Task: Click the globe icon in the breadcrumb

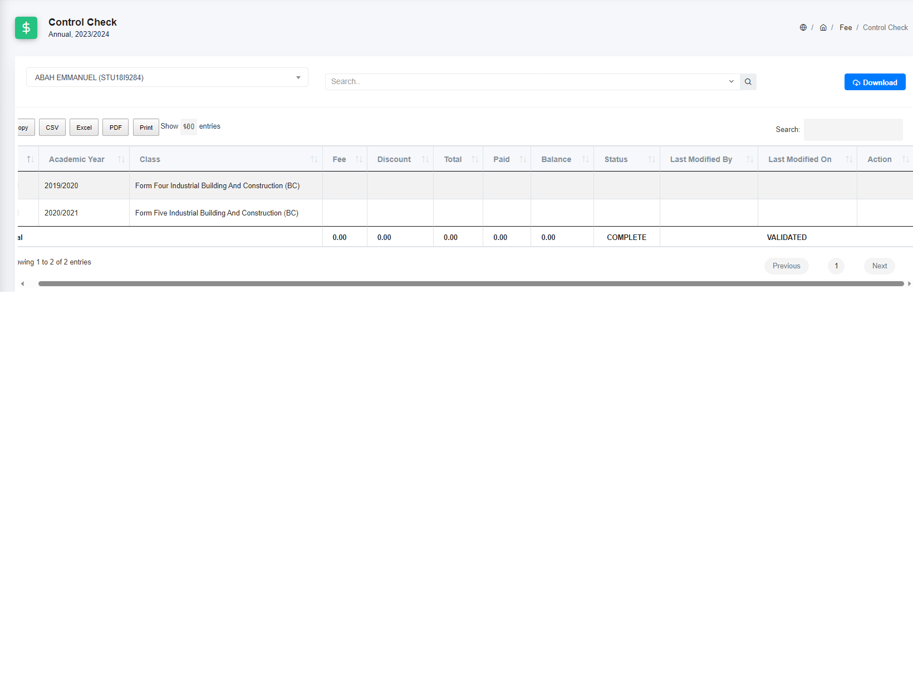Action: point(803,27)
